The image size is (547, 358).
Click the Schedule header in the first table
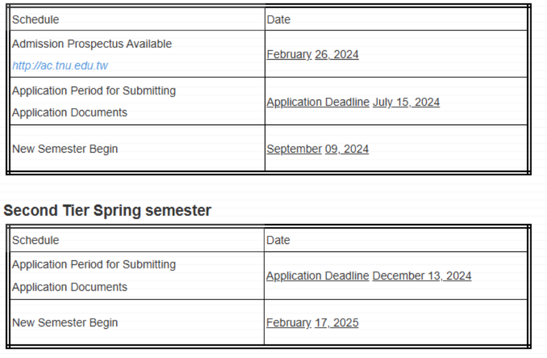click(36, 19)
